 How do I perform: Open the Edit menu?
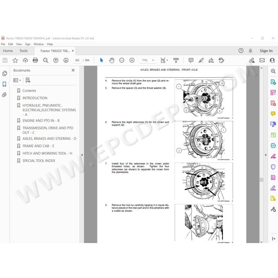10,44
